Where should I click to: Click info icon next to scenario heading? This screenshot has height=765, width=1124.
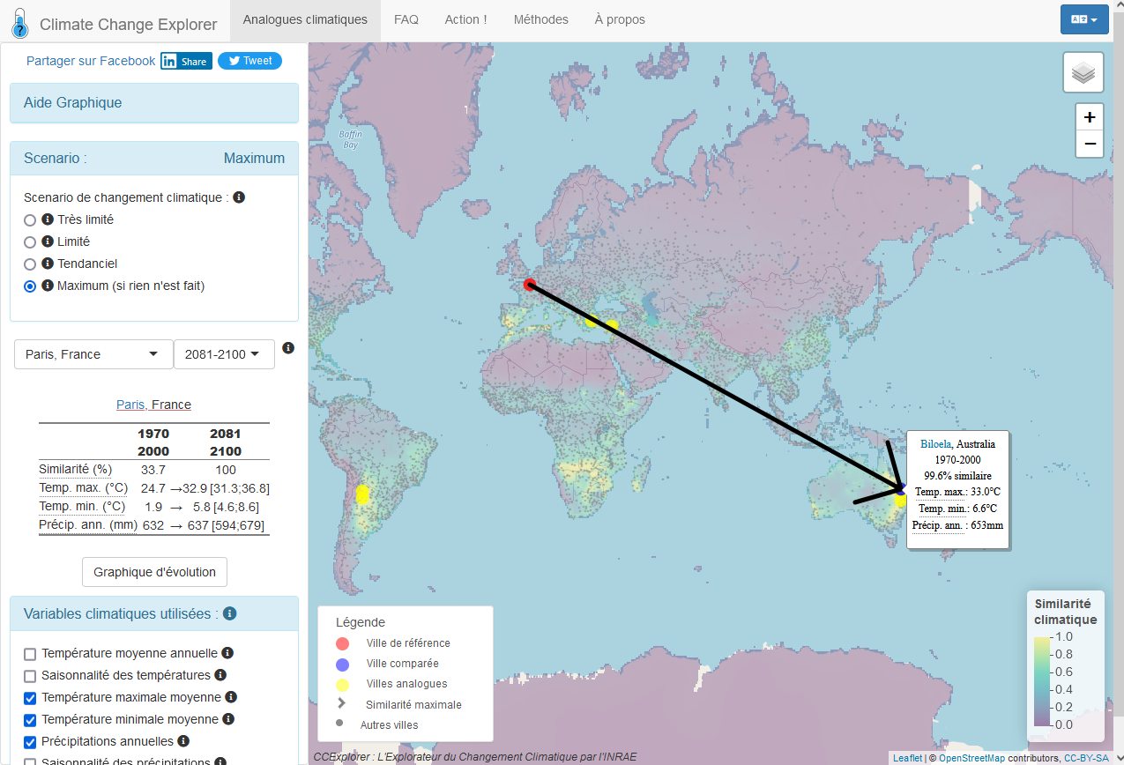click(239, 197)
